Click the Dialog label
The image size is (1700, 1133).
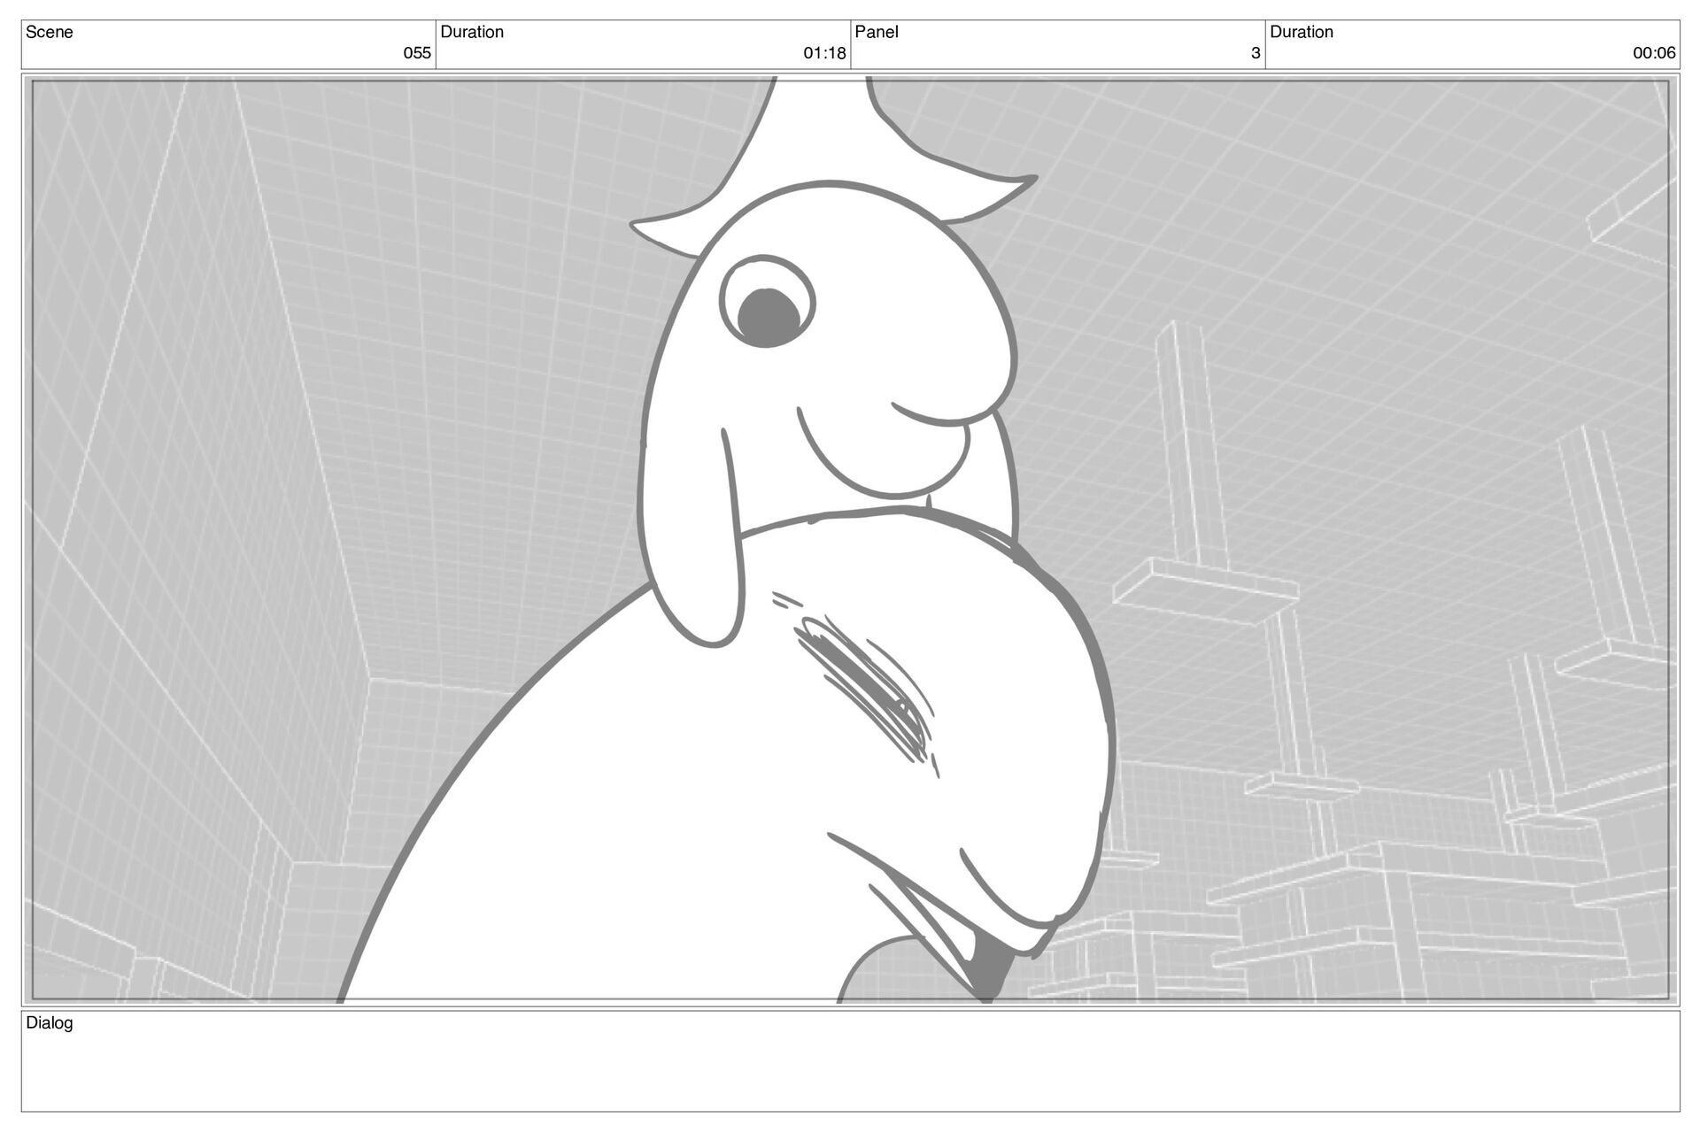click(50, 1023)
